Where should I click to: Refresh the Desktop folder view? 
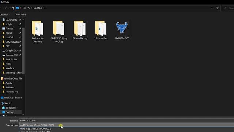(218, 8)
